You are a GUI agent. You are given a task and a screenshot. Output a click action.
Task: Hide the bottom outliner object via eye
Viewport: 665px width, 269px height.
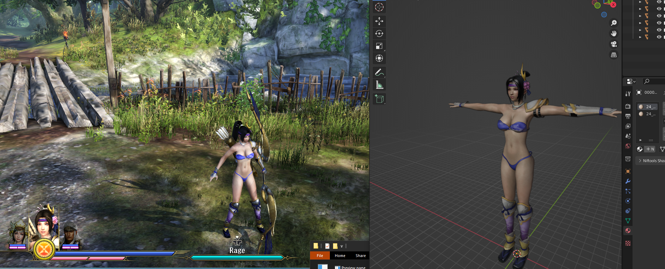pyautogui.click(x=659, y=37)
